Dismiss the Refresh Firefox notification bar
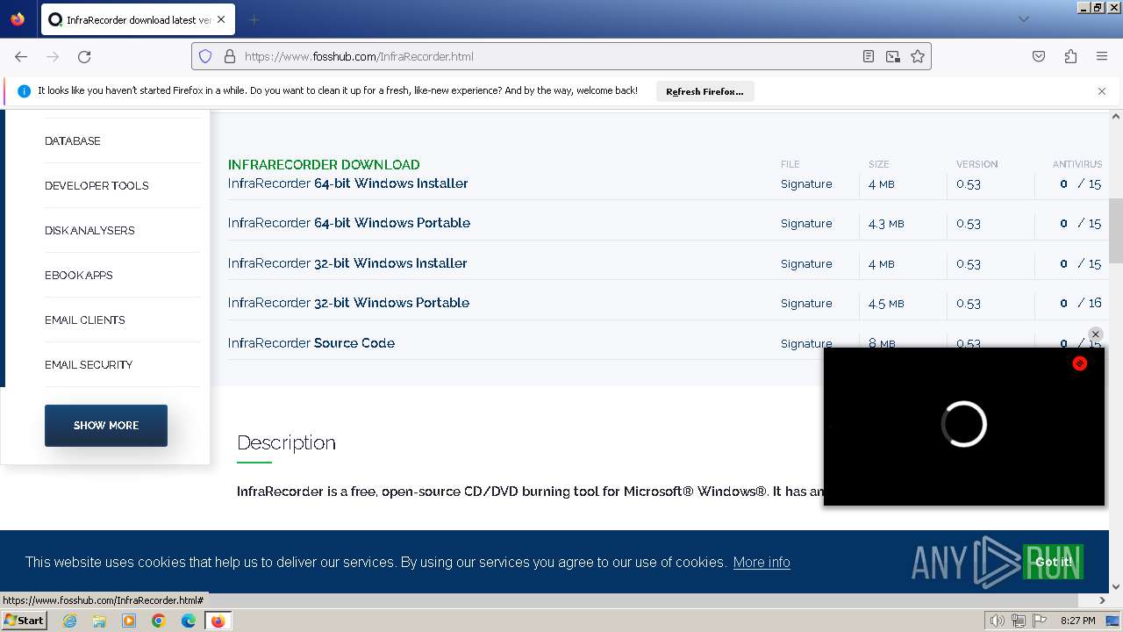Image resolution: width=1123 pixels, height=632 pixels. (1102, 91)
